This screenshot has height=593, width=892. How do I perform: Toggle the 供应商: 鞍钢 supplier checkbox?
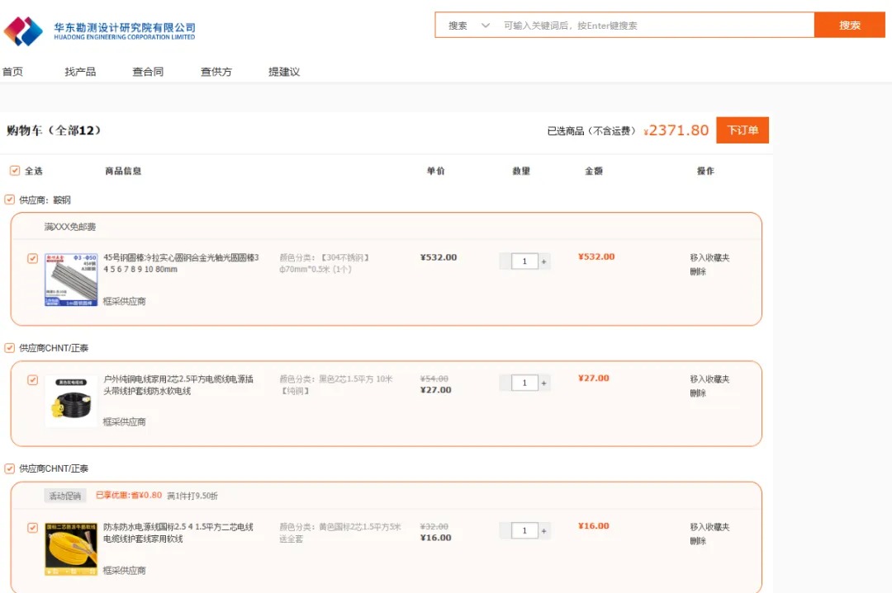[x=10, y=200]
